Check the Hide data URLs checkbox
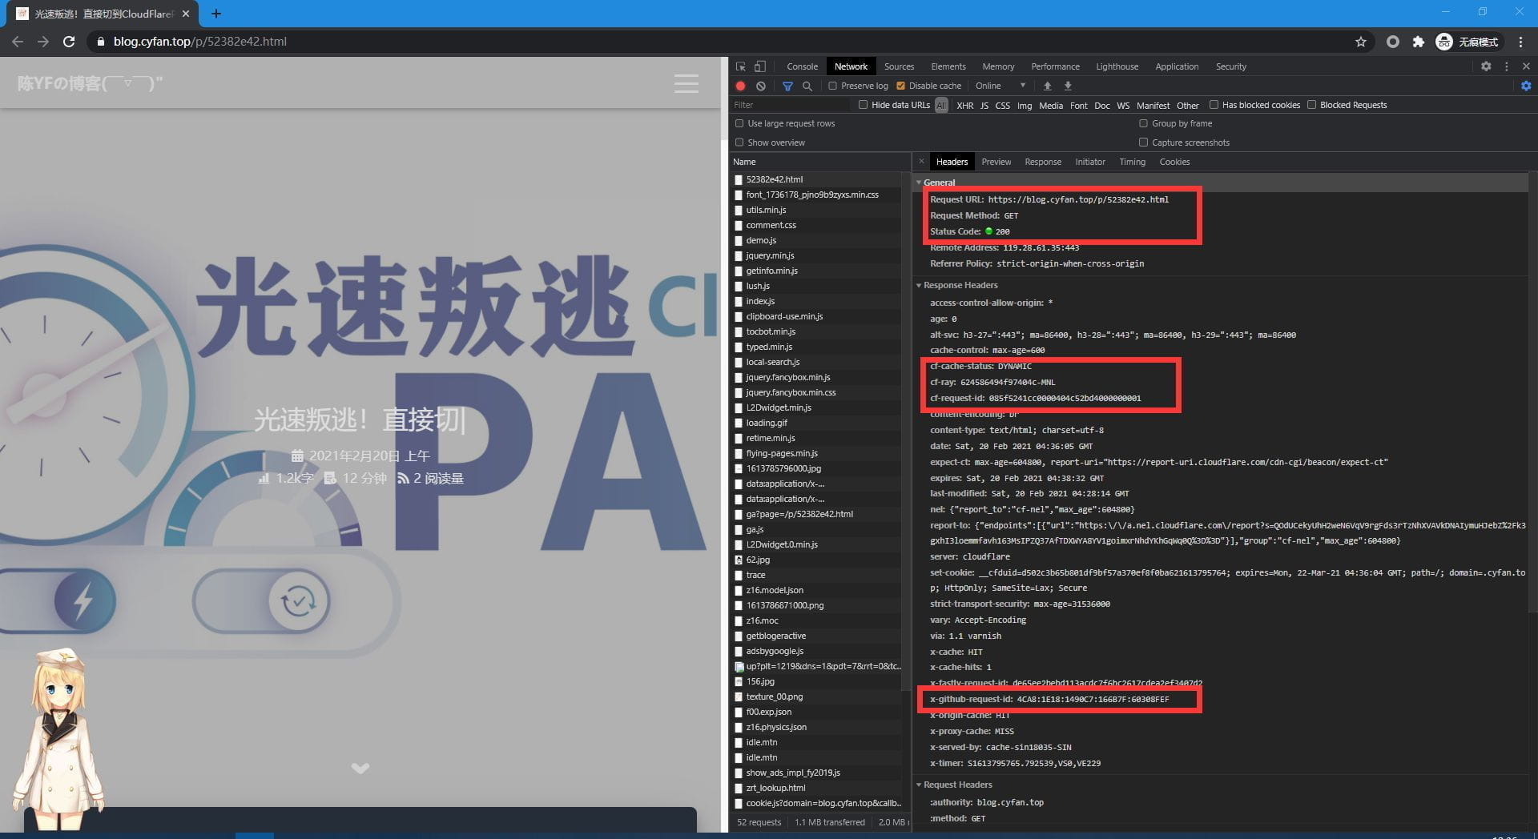The height and width of the screenshot is (839, 1538). point(863,105)
